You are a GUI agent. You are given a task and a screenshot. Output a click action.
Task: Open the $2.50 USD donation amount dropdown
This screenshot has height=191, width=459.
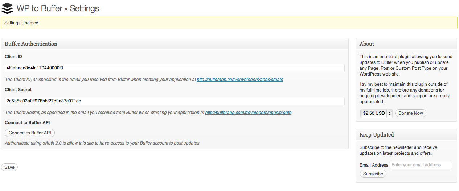(377, 113)
